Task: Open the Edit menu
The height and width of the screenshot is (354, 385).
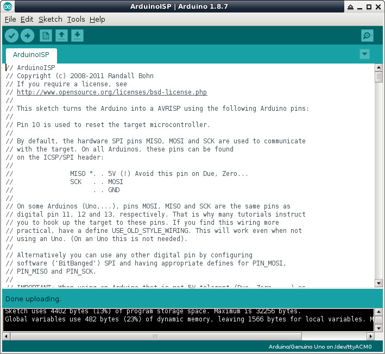Action: [27, 19]
